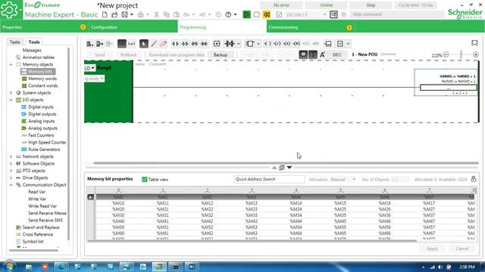Open the dropdown arrow beside the save icon

(x=131, y=14)
